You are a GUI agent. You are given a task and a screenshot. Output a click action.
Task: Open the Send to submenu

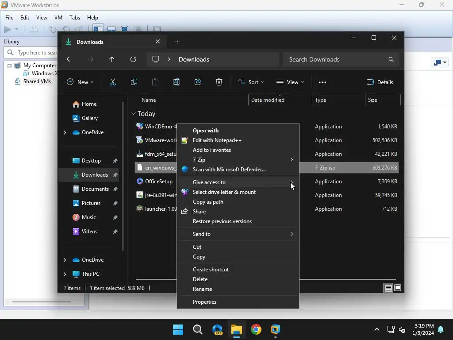[238, 234]
